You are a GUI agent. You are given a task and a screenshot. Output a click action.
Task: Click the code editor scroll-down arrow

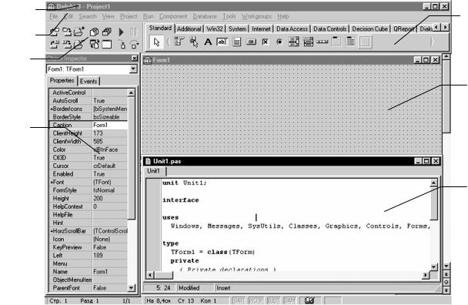tap(434, 266)
